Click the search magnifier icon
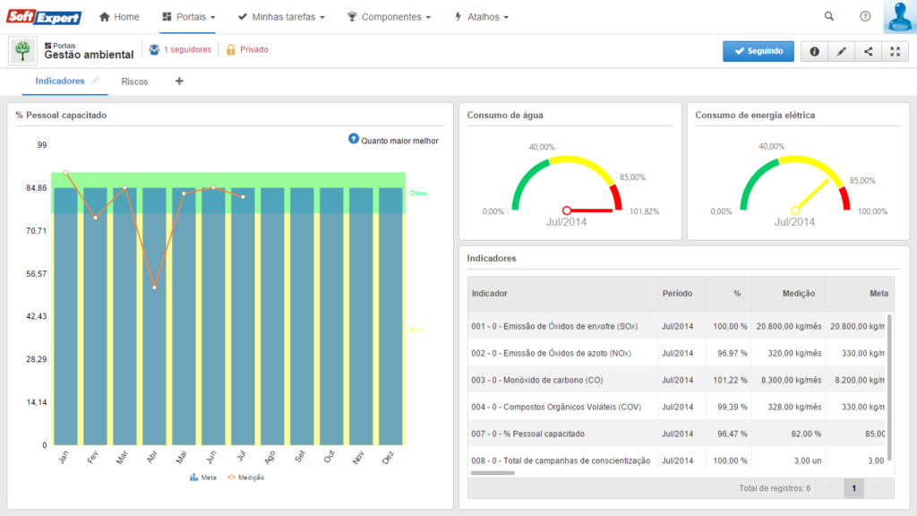 coord(829,16)
